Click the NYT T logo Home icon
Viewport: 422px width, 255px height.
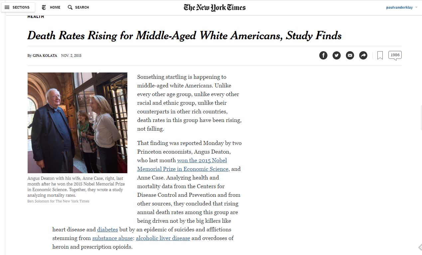point(44,7)
